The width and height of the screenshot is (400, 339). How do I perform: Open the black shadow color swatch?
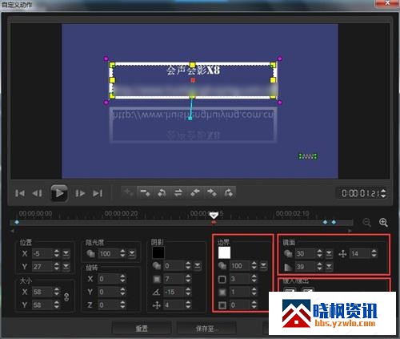158,252
